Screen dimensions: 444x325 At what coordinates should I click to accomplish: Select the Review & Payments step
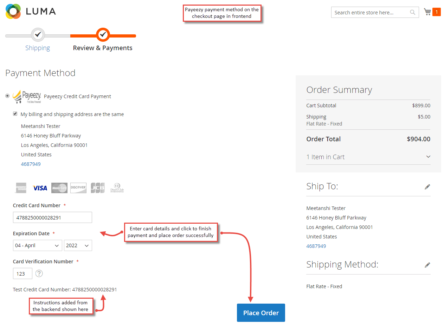103,48
